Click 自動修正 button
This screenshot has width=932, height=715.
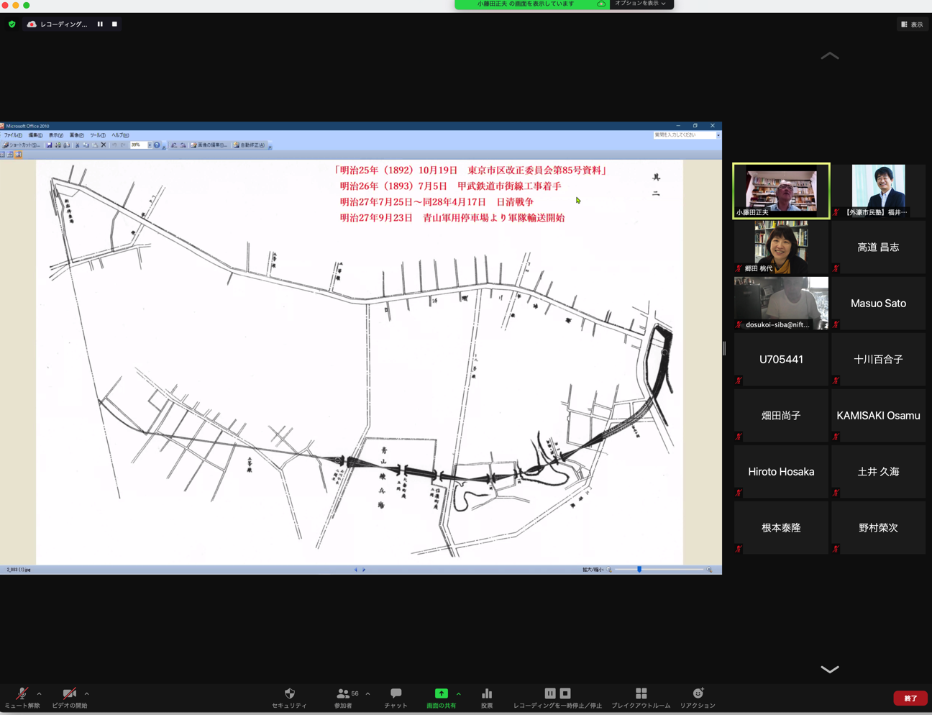tap(250, 145)
